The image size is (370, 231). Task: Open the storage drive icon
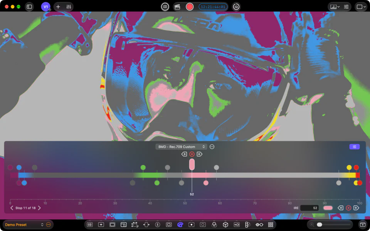point(236,7)
